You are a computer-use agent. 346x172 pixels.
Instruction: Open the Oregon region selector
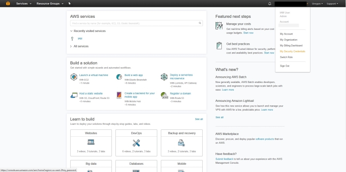coord(317,4)
